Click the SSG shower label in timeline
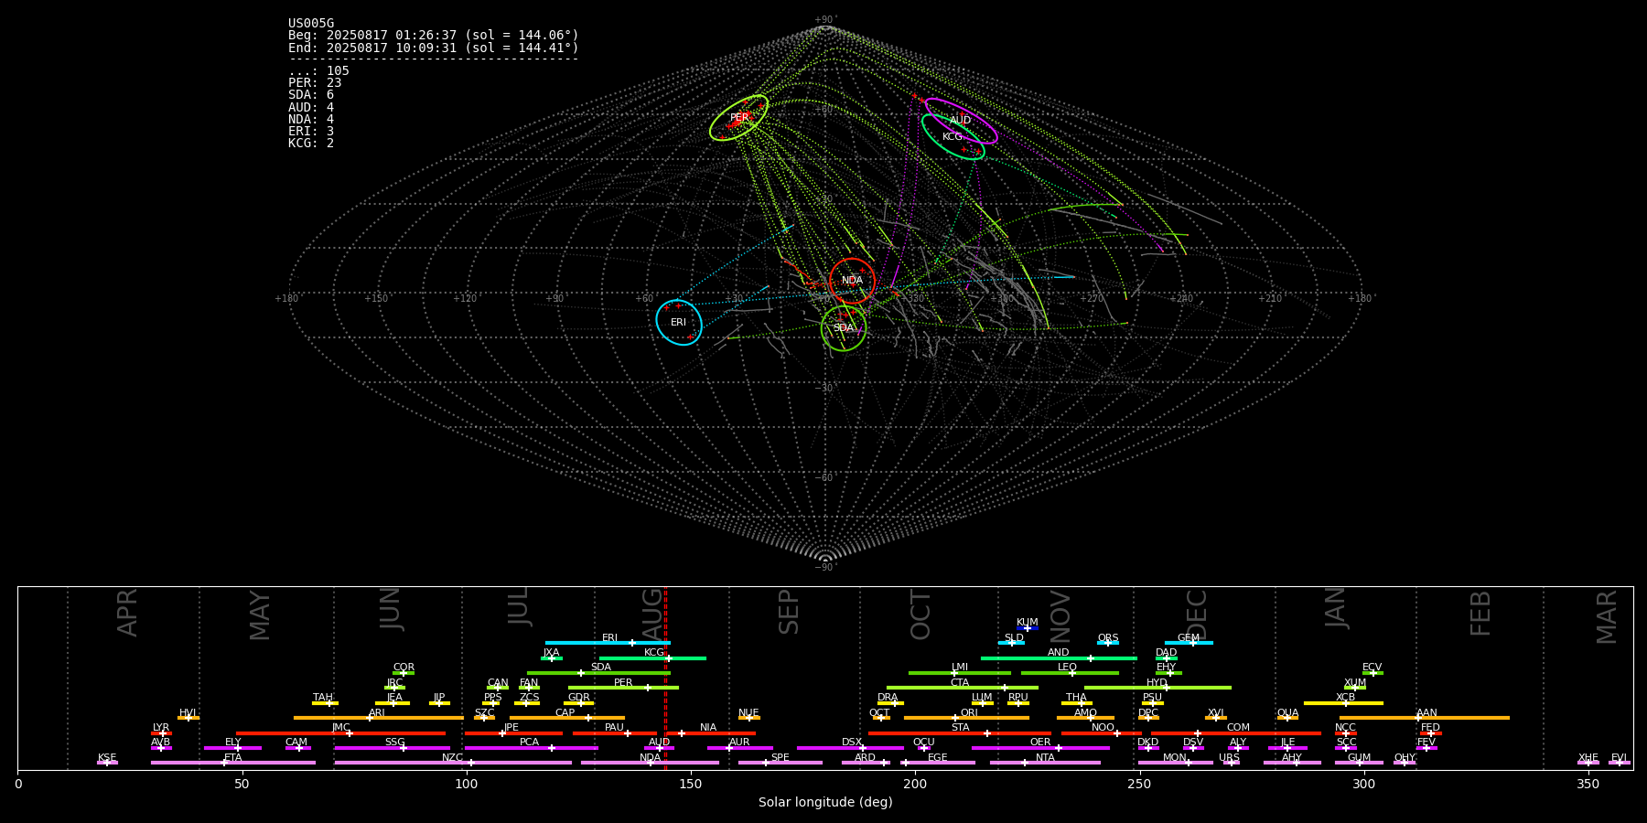1647x823 pixels. click(394, 743)
